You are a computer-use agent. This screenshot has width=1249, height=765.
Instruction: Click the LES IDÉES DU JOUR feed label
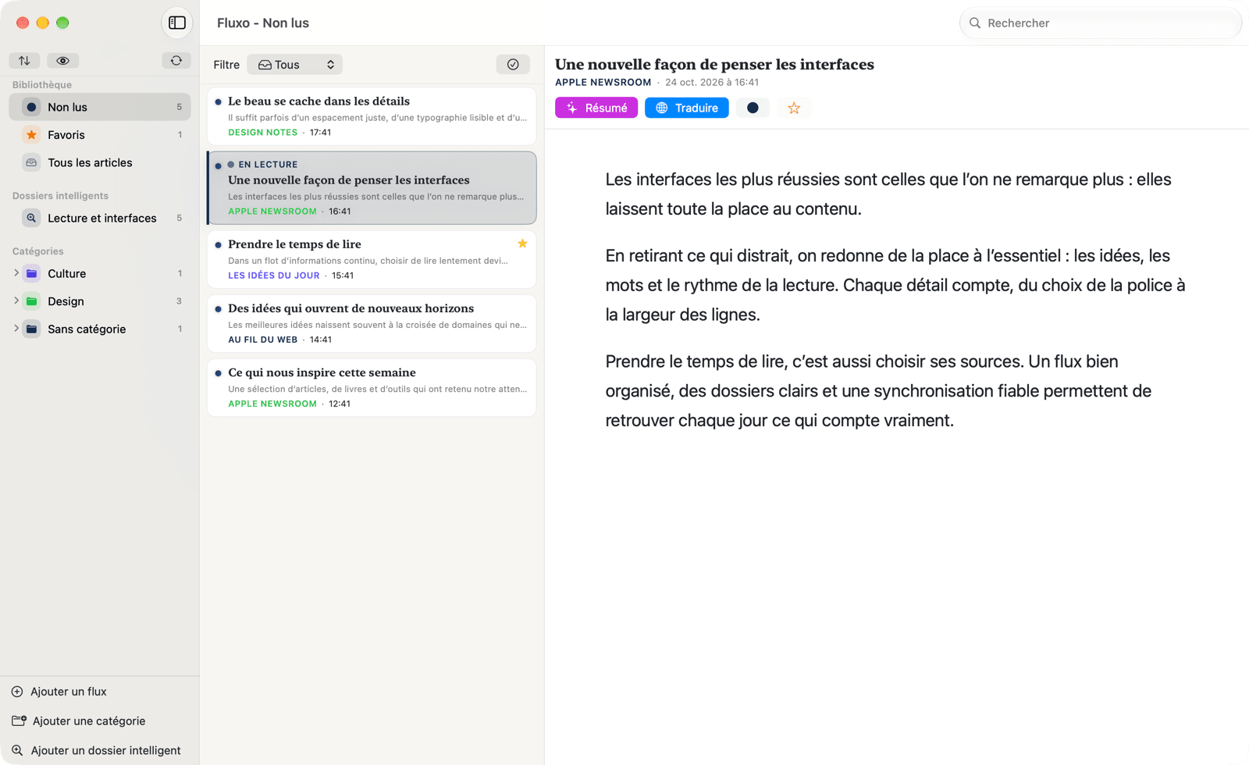click(x=273, y=275)
